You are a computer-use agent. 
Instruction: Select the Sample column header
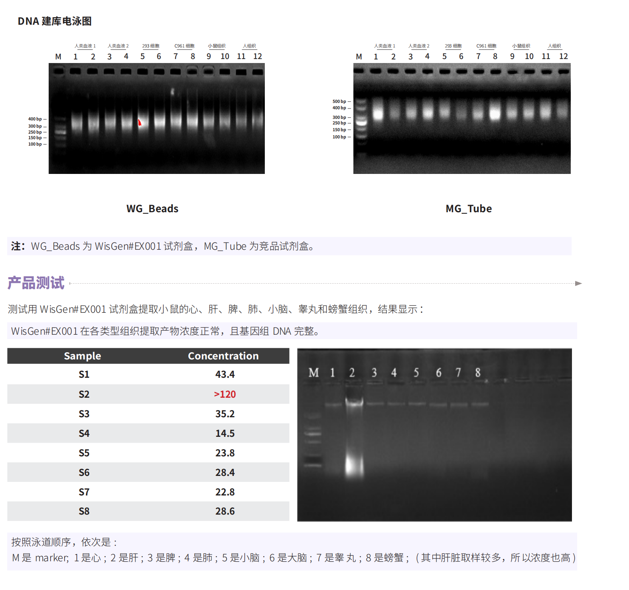(x=83, y=356)
